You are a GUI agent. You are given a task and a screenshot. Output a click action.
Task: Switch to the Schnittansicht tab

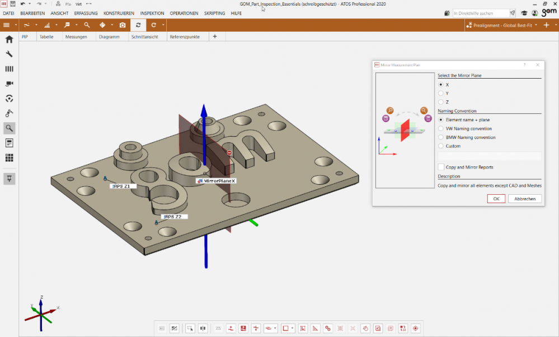(144, 37)
